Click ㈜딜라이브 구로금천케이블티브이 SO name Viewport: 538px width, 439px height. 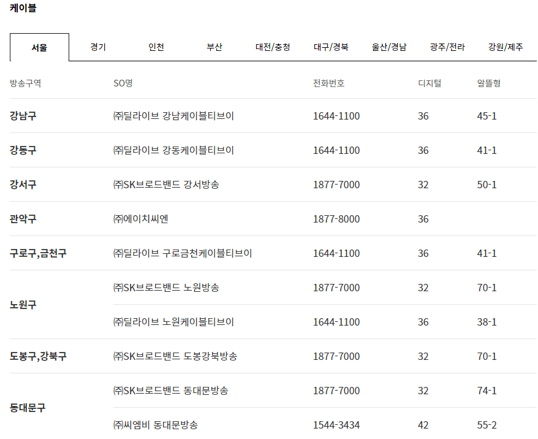(x=183, y=253)
